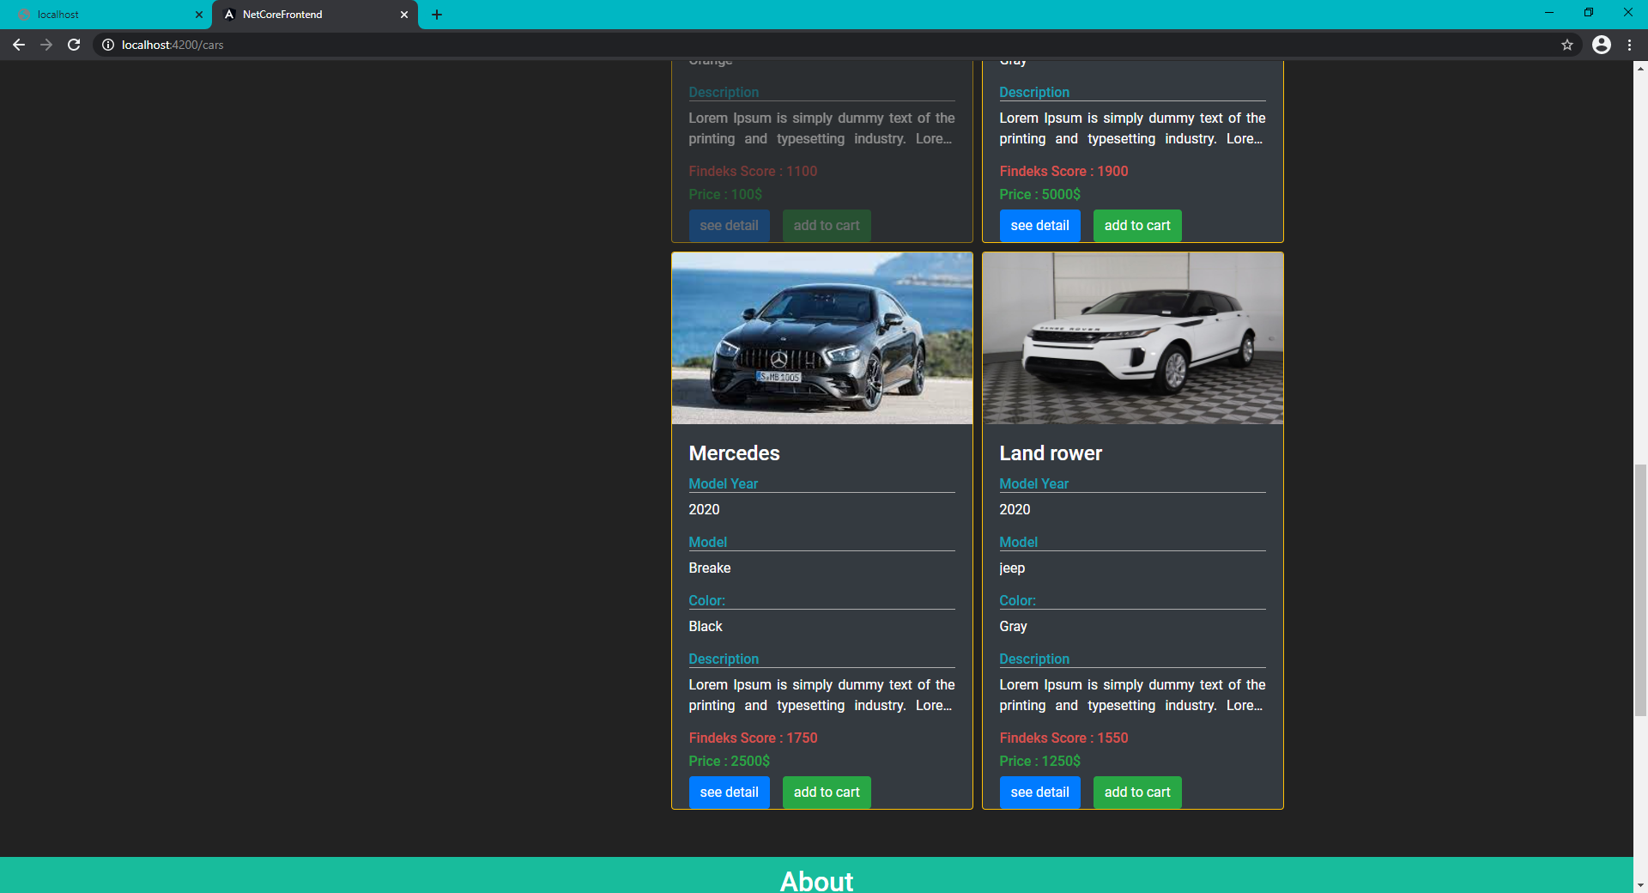
Task: Click the jeep model value
Action: coord(1012,568)
